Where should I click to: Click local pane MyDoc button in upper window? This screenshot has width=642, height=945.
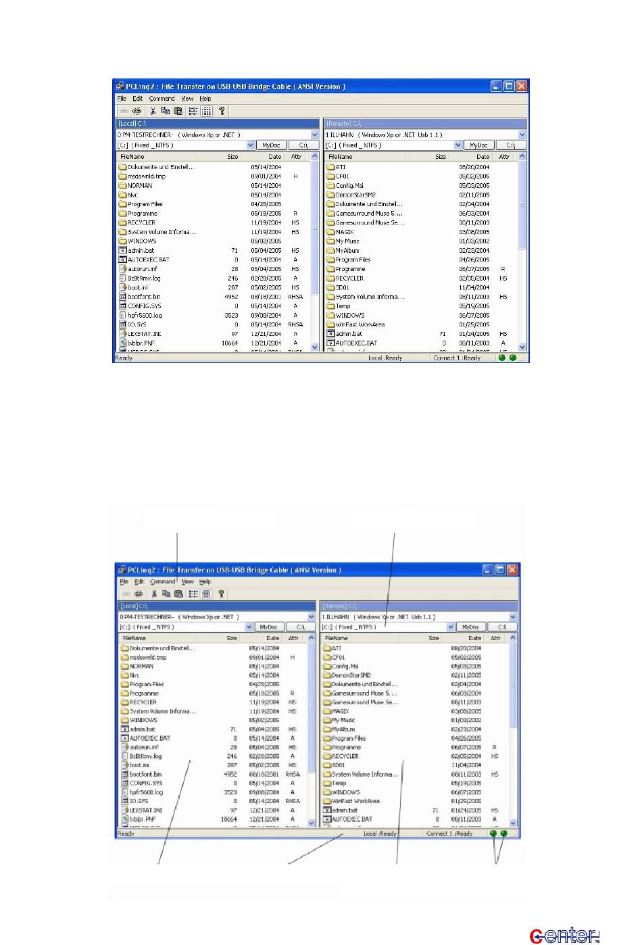coord(272,145)
